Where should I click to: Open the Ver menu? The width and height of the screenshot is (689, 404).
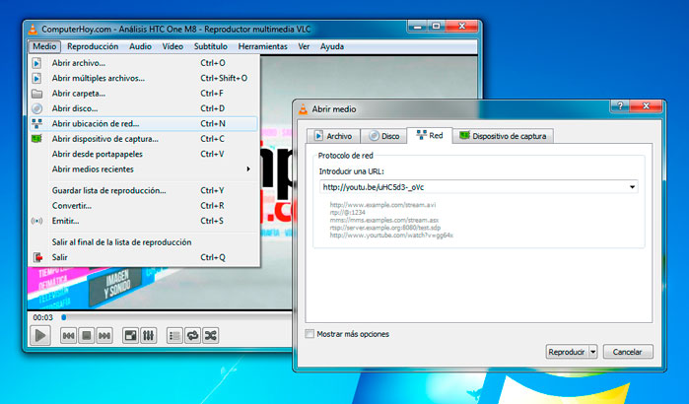304,46
